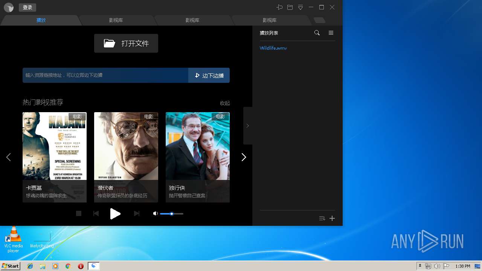The height and width of the screenshot is (271, 482).
Task: Open the 独行侠 movie poster
Action: 198,157
